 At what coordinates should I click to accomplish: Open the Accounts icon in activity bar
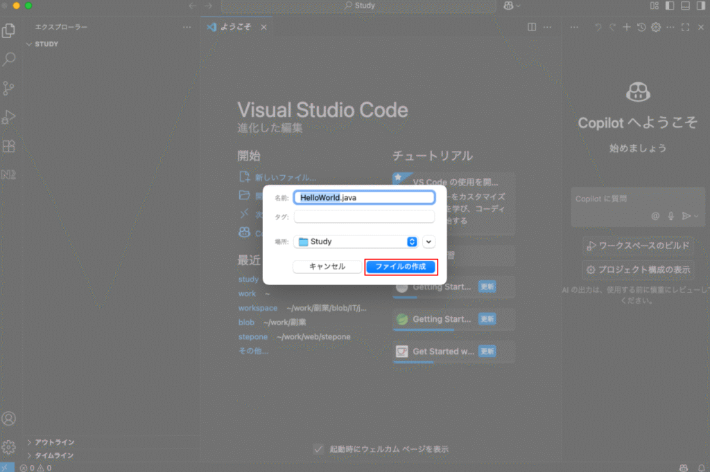tap(8, 419)
